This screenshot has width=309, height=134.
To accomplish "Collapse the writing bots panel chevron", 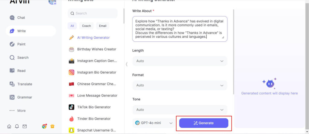I will coord(126,64).
